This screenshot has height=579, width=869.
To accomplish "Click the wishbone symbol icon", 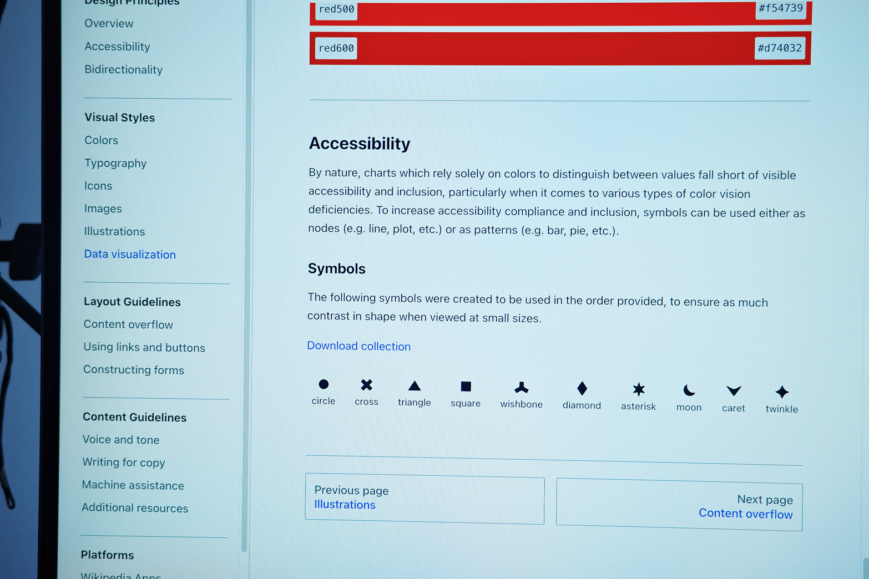I will pyautogui.click(x=522, y=387).
